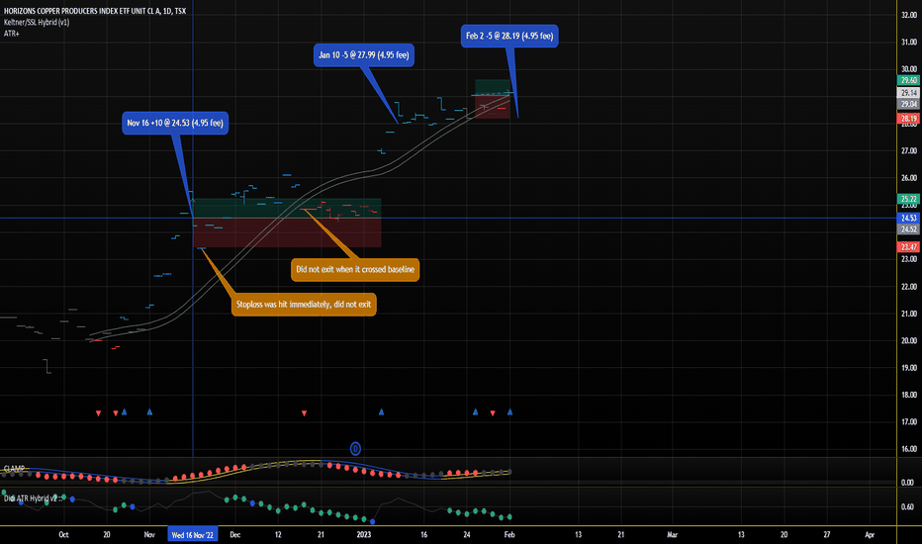Click the gray 29.04 price tag

click(908, 104)
